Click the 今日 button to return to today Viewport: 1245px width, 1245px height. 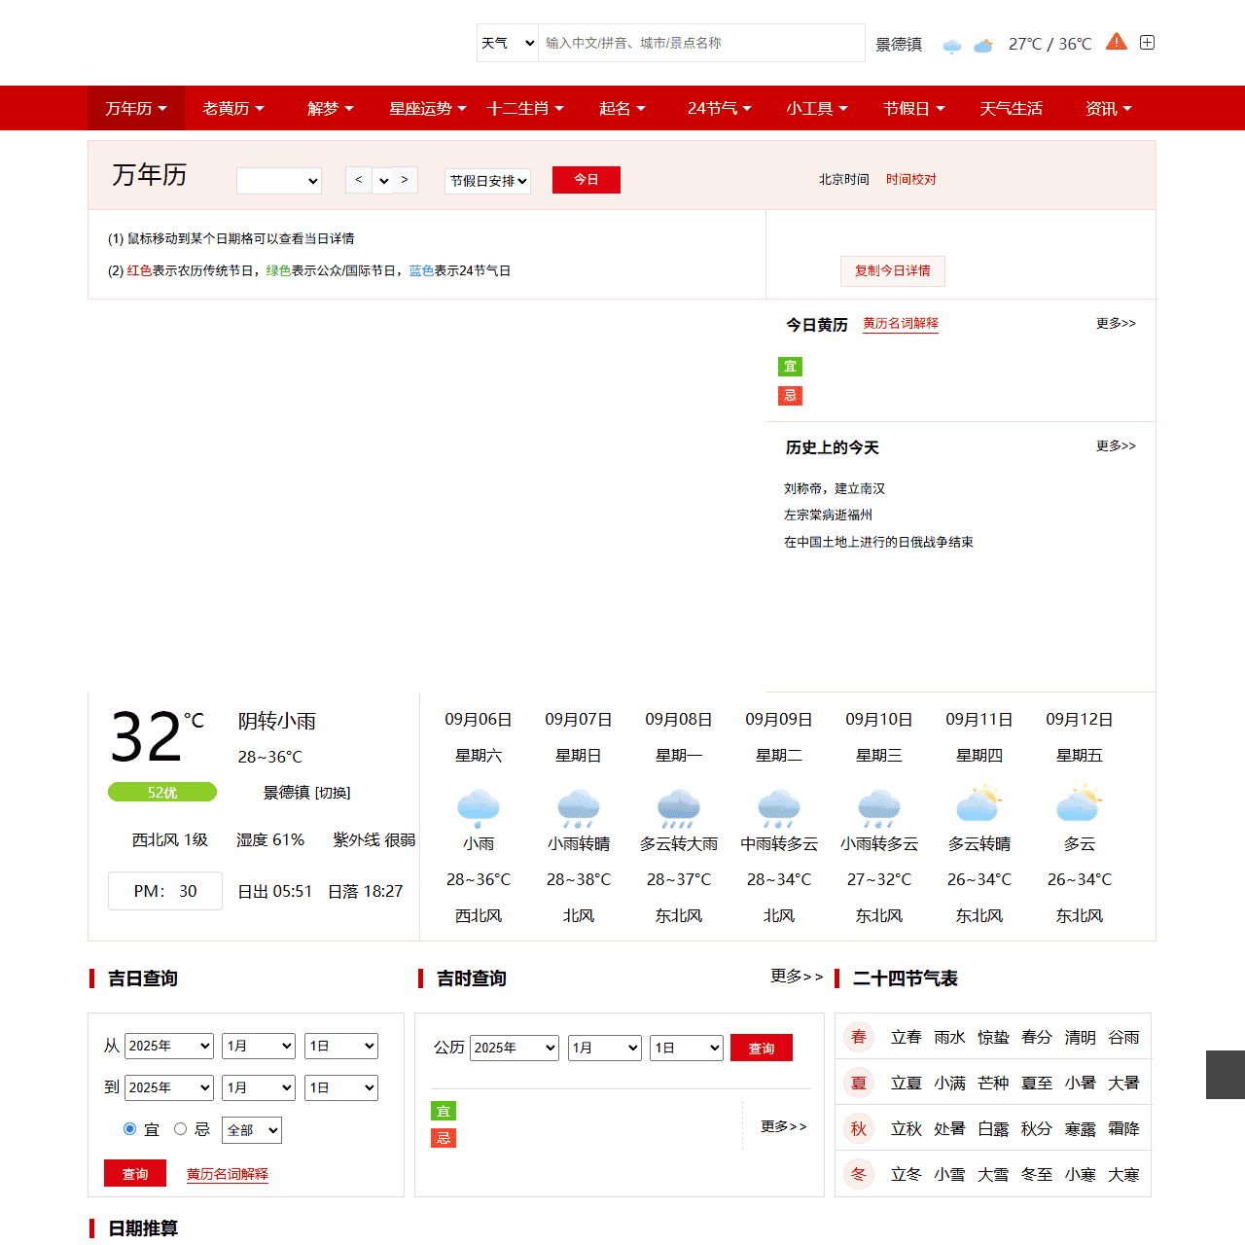[586, 179]
